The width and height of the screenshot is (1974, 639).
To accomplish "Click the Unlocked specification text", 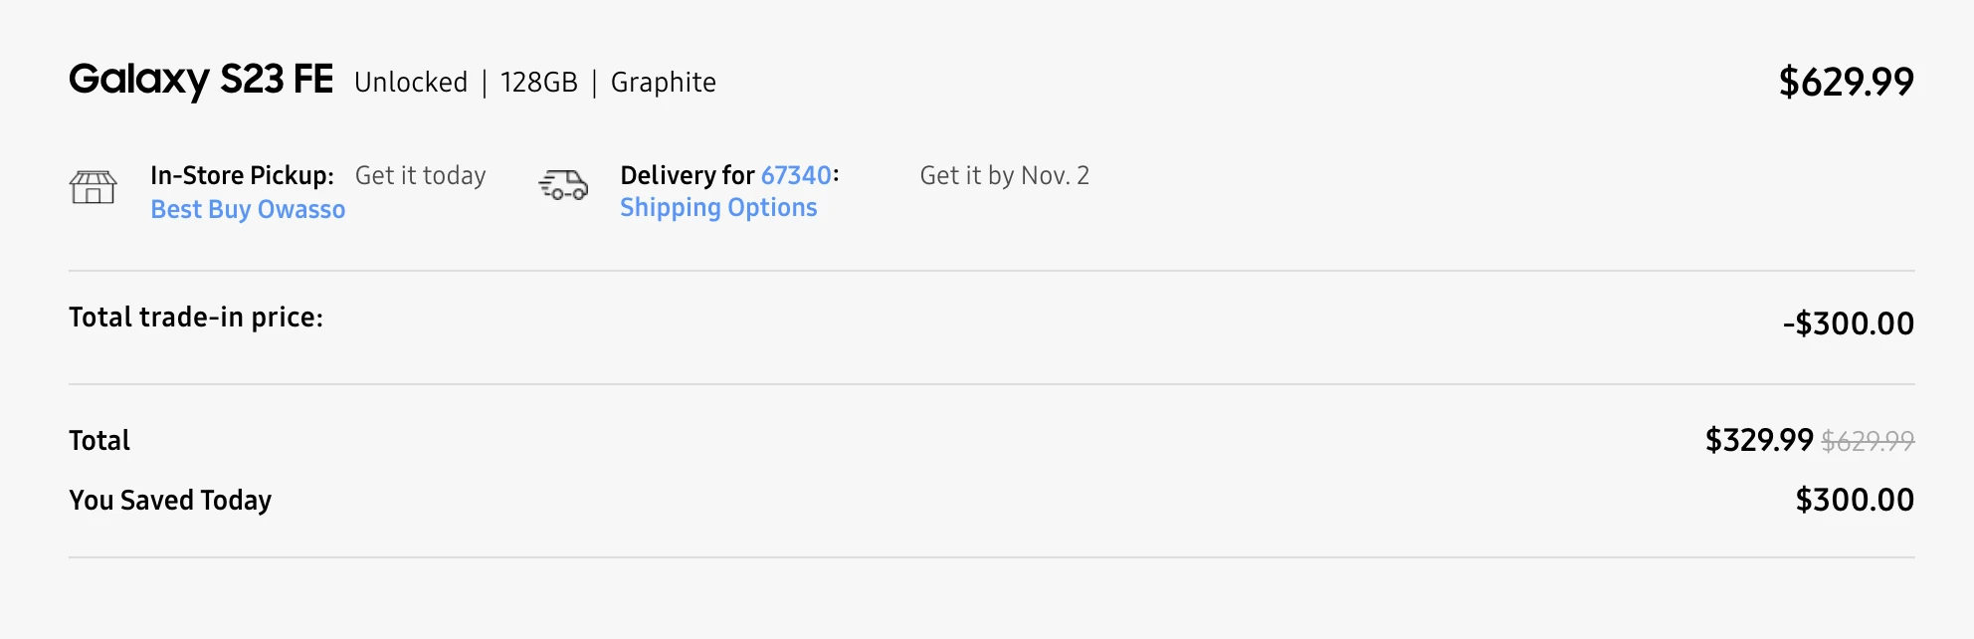I will coord(411,82).
